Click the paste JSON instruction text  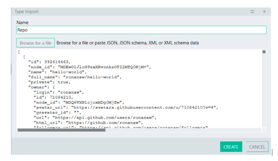tap(128, 43)
